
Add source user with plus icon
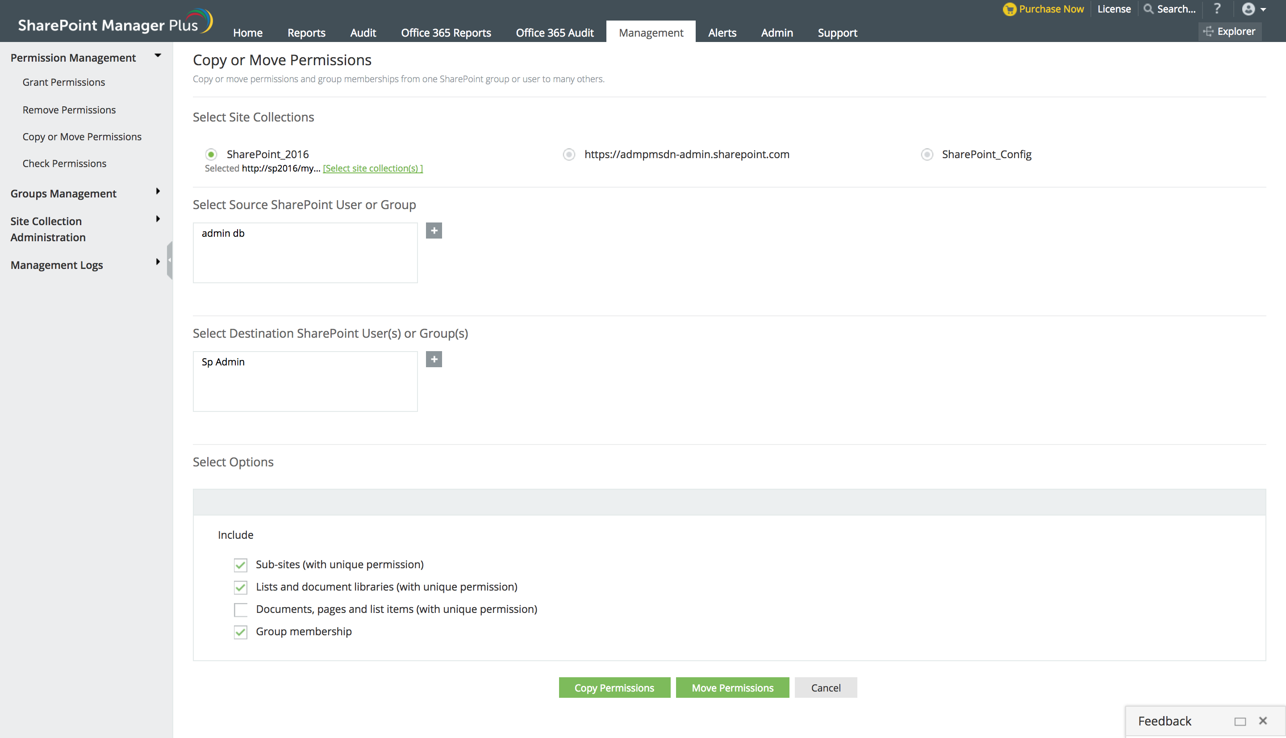coord(434,231)
